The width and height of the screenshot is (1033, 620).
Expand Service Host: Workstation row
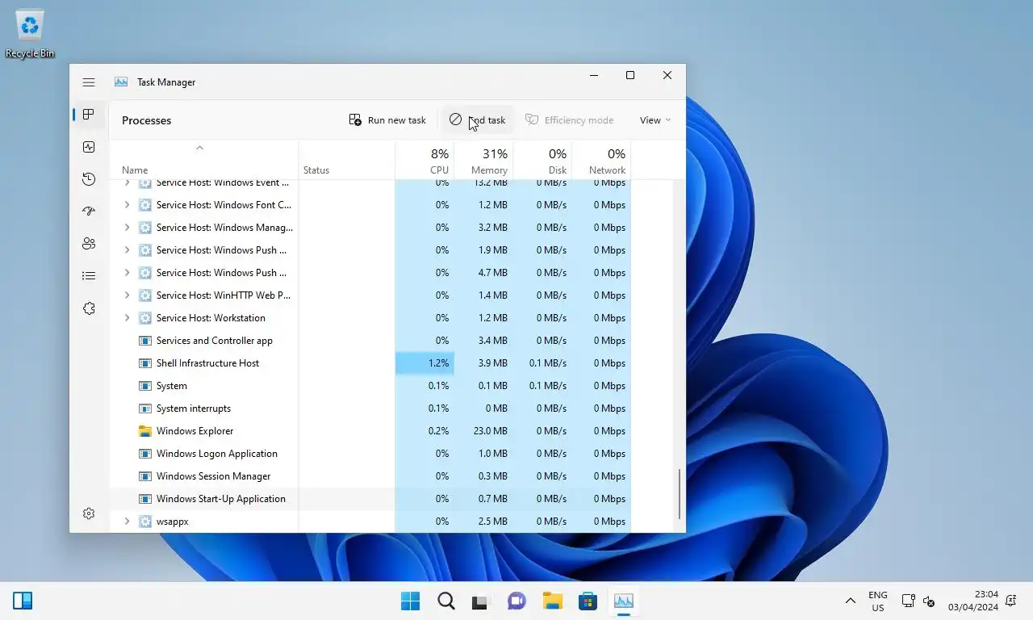(x=127, y=318)
